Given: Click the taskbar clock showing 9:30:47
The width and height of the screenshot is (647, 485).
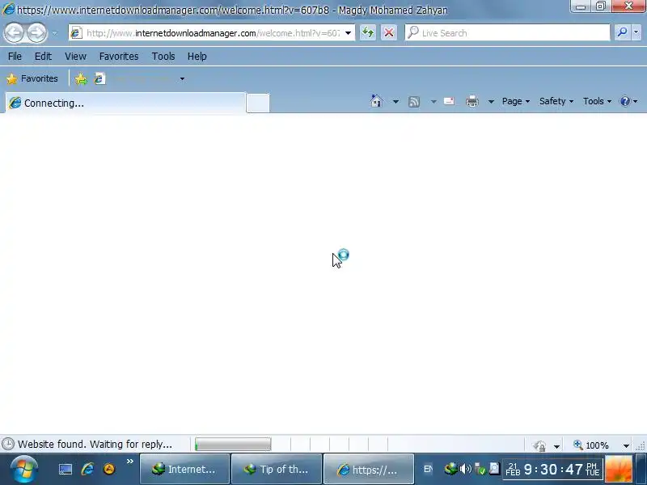Looking at the screenshot, I should click(x=552, y=470).
